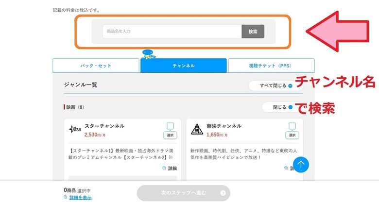Viewport: 379px width, 205px height.
Task: Click the 映画（8）genre heading
Action: [x=75, y=107]
